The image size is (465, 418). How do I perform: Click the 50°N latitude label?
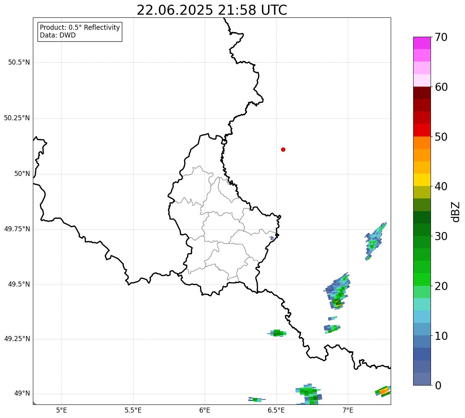[22, 174]
